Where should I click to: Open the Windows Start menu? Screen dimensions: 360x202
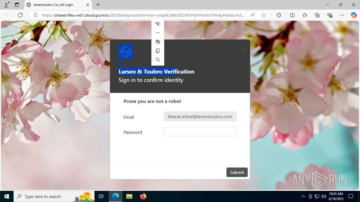pyautogui.click(x=7, y=196)
